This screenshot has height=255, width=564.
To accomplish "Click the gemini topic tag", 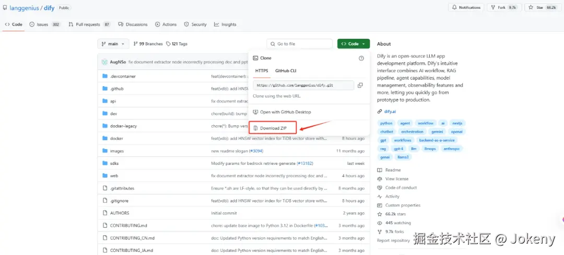I will 437,132.
